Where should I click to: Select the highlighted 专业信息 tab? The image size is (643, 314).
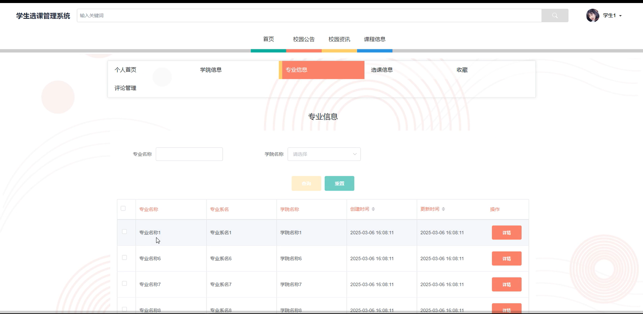(x=322, y=70)
